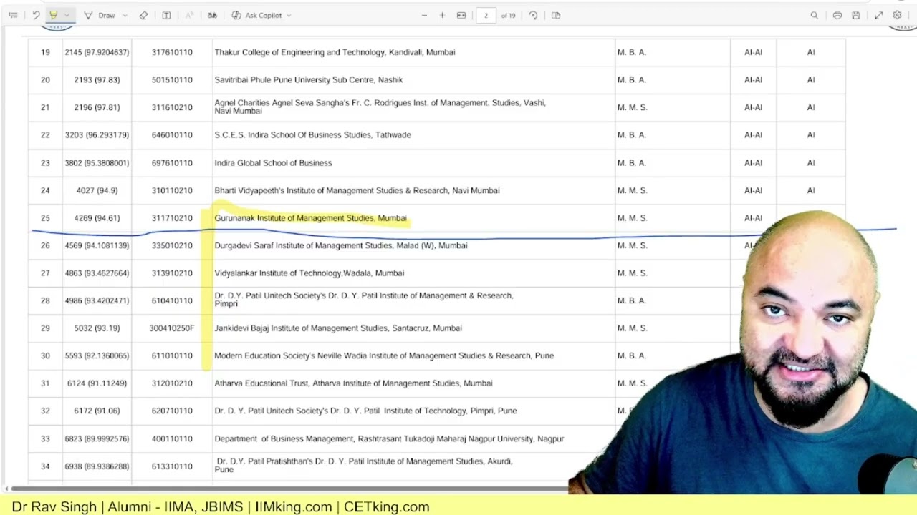Click 'Durgadevi Saraf Institute of Management Studies' text

[x=341, y=245]
